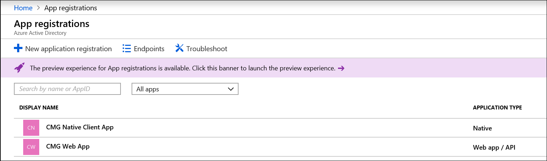
Task: Click the purple rocket preview icon
Action: click(19, 68)
